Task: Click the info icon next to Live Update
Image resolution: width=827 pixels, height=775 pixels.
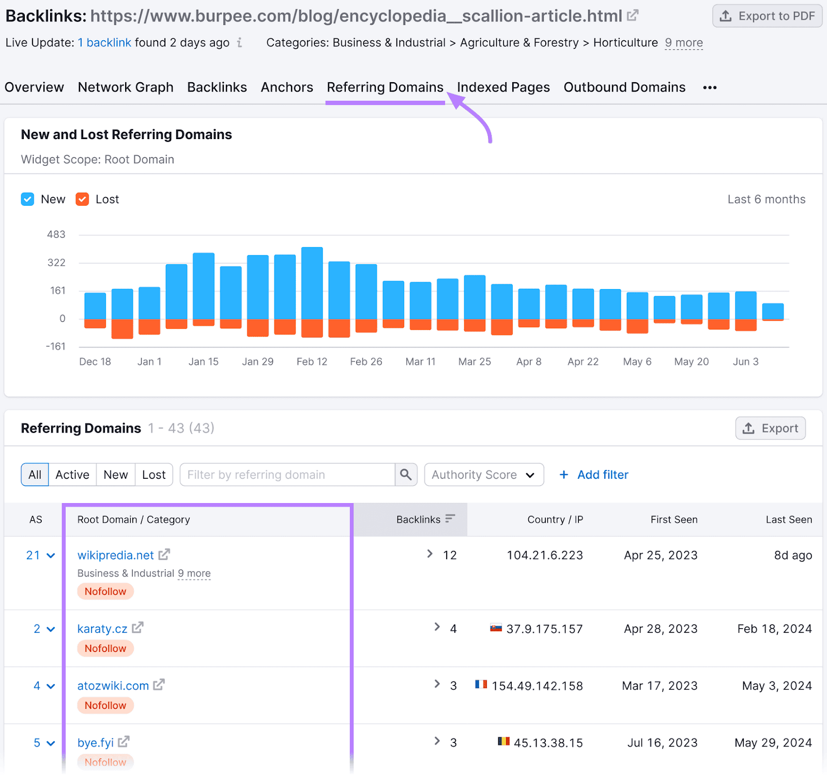Action: [x=240, y=43]
